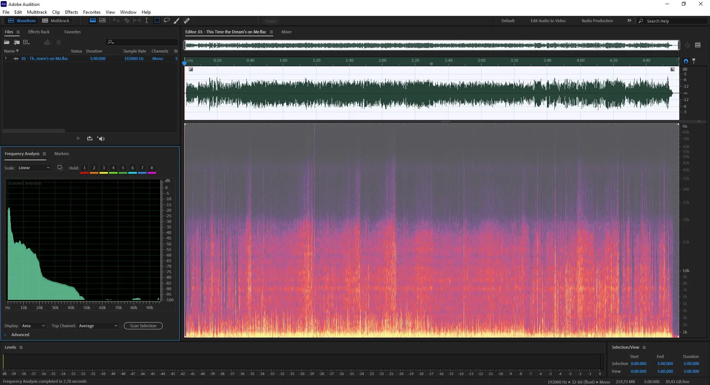Click the zoom navigator list icon
710x385 pixels.
698,45
